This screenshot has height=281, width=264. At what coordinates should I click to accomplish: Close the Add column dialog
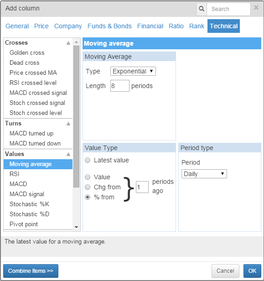(x=256, y=8)
